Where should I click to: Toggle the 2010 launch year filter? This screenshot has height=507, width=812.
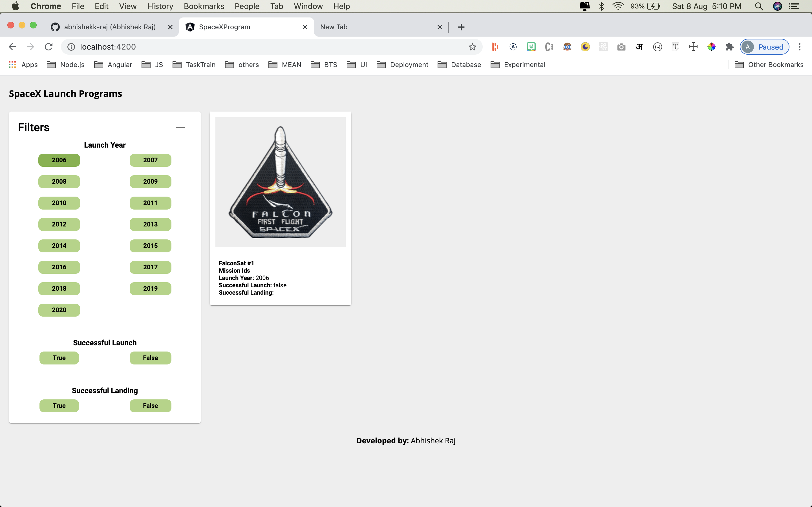[x=59, y=203]
